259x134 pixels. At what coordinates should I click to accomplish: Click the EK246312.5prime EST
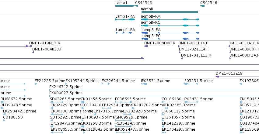pos(154,90)
